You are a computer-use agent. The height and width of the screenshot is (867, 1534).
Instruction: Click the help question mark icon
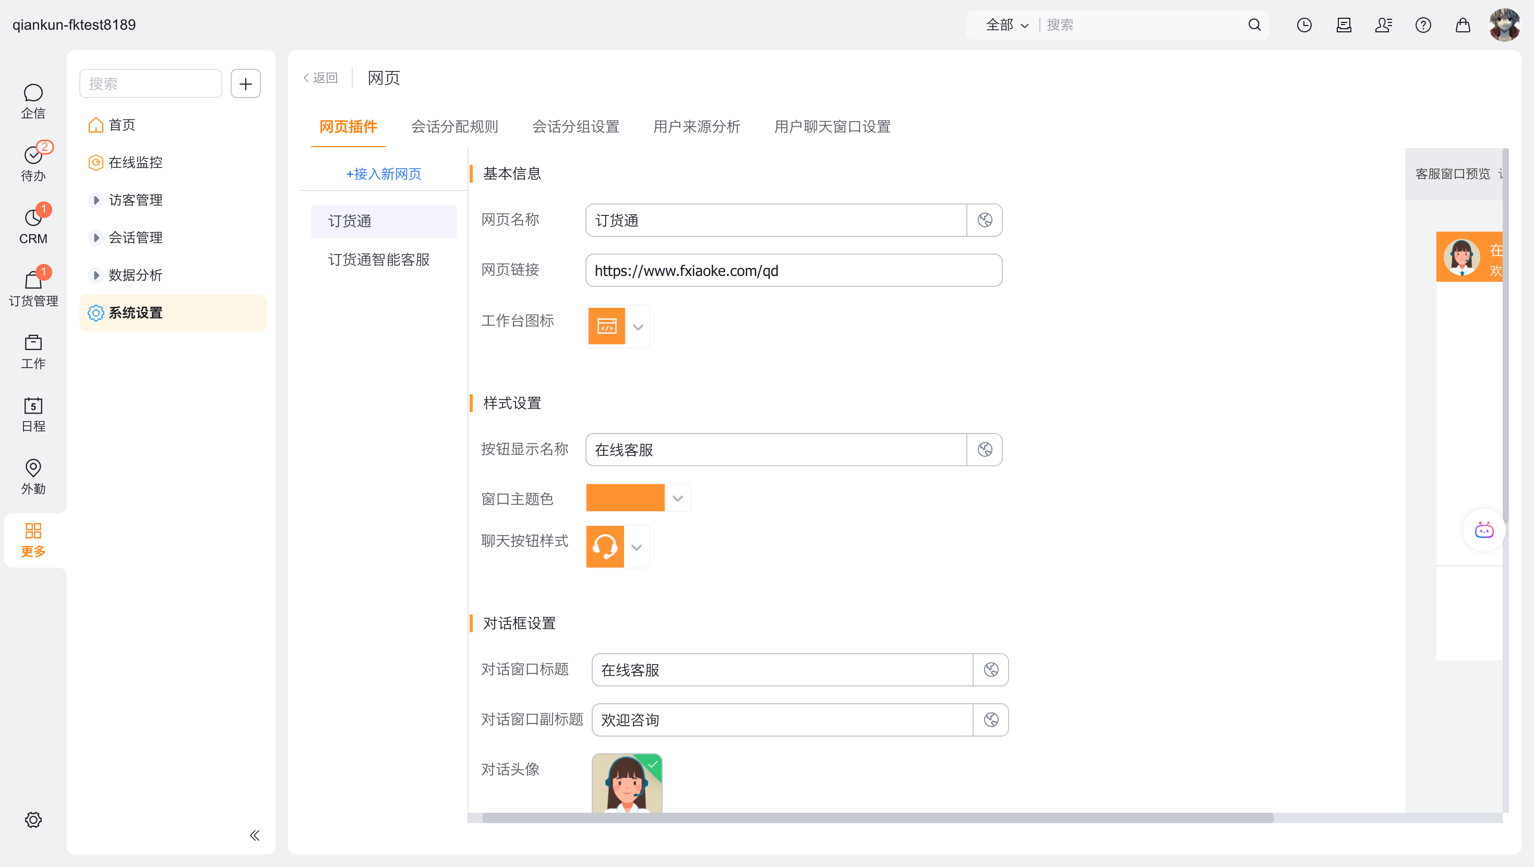coord(1423,25)
